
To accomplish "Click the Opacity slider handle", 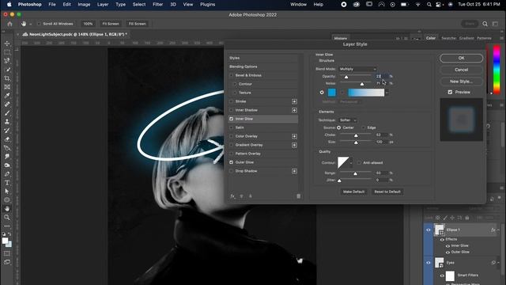I will [x=346, y=77].
